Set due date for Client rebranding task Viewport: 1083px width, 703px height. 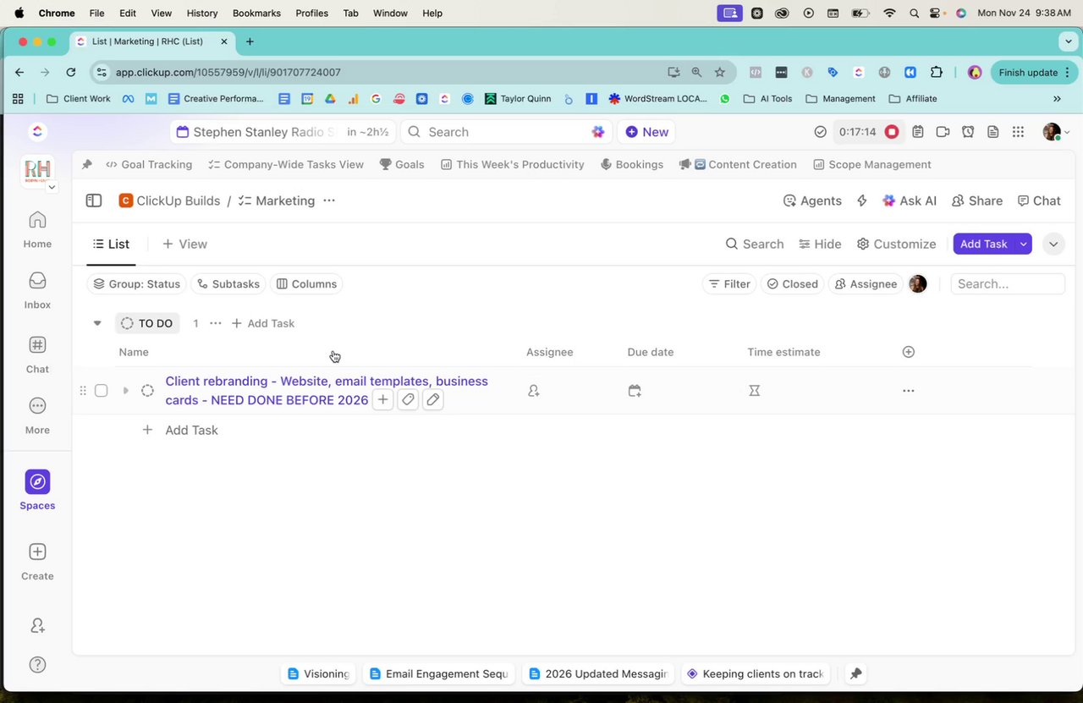point(635,391)
